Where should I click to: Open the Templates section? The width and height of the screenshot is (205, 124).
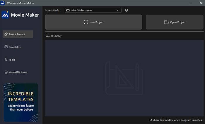click(13, 47)
